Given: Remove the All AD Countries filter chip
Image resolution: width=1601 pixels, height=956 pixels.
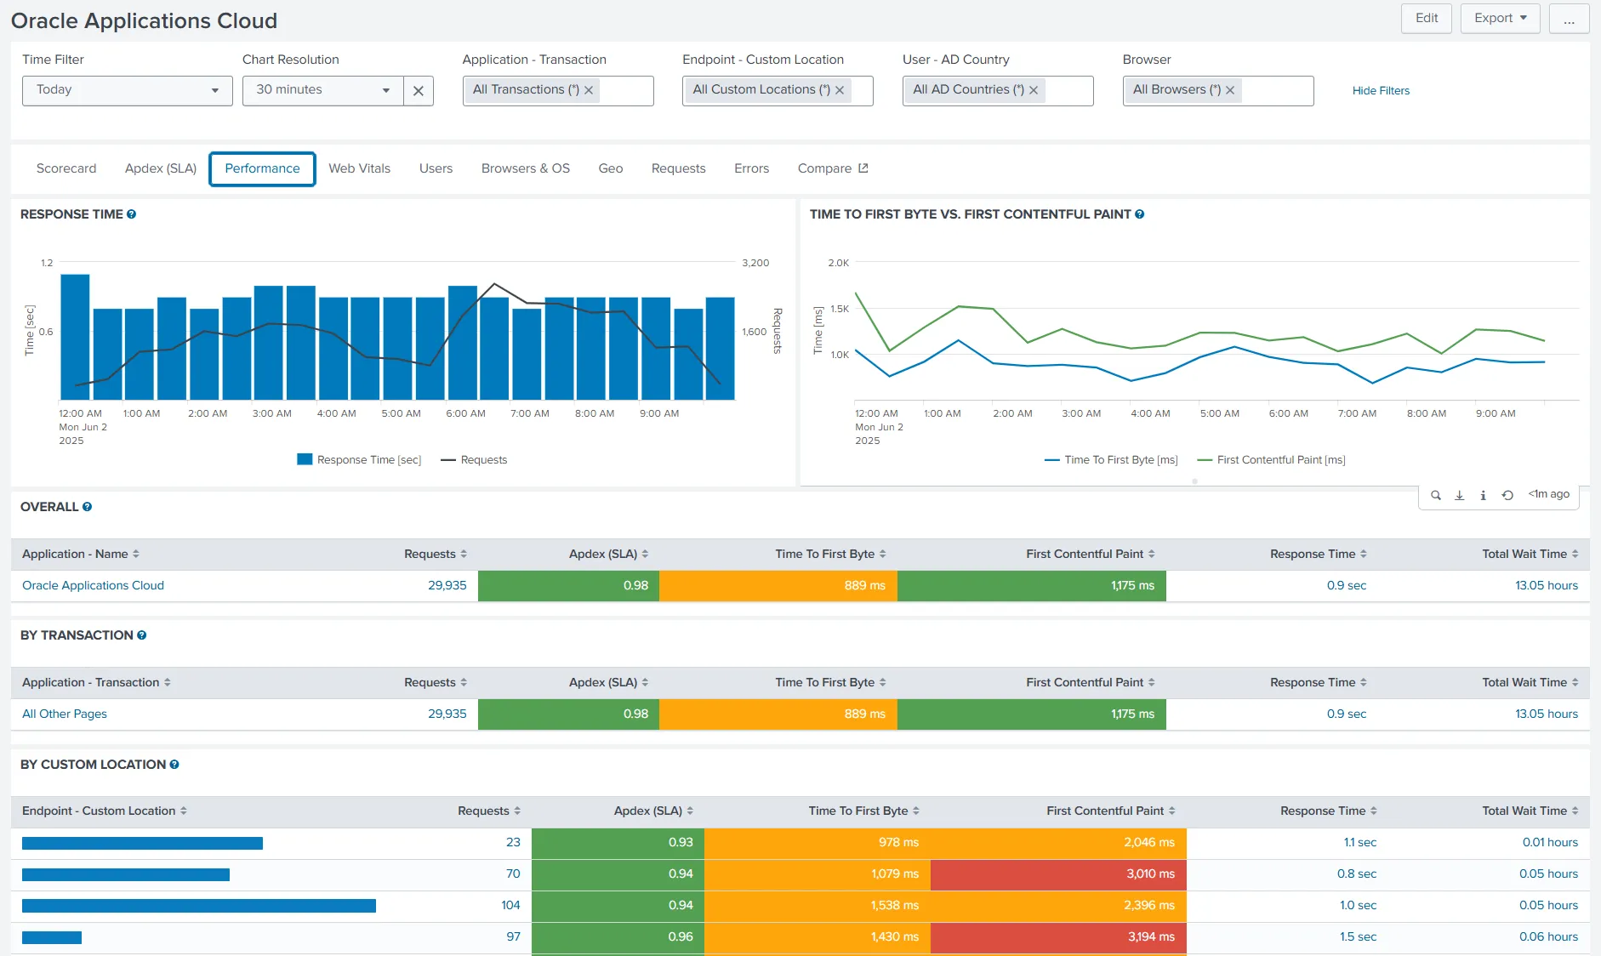Looking at the screenshot, I should pyautogui.click(x=1034, y=90).
